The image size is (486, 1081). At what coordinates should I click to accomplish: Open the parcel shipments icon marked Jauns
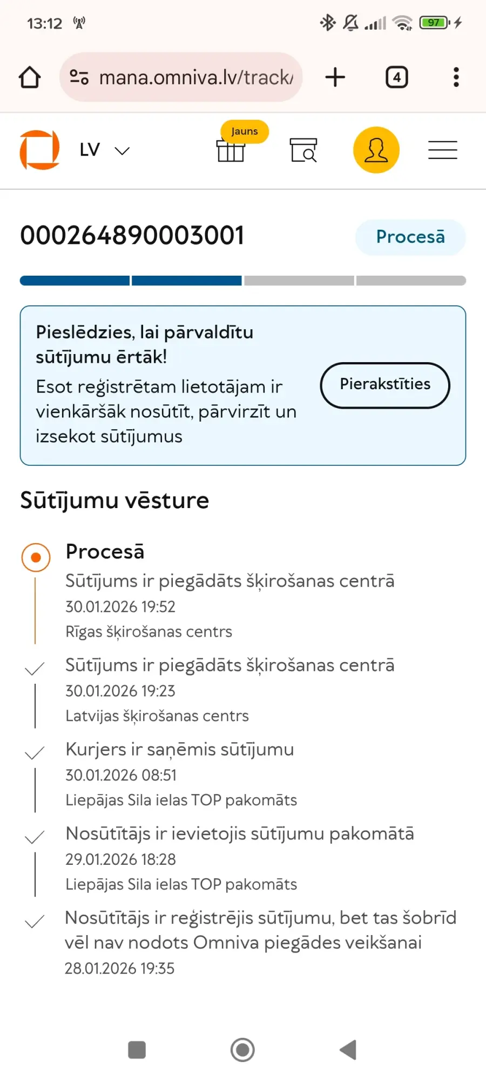tap(231, 150)
